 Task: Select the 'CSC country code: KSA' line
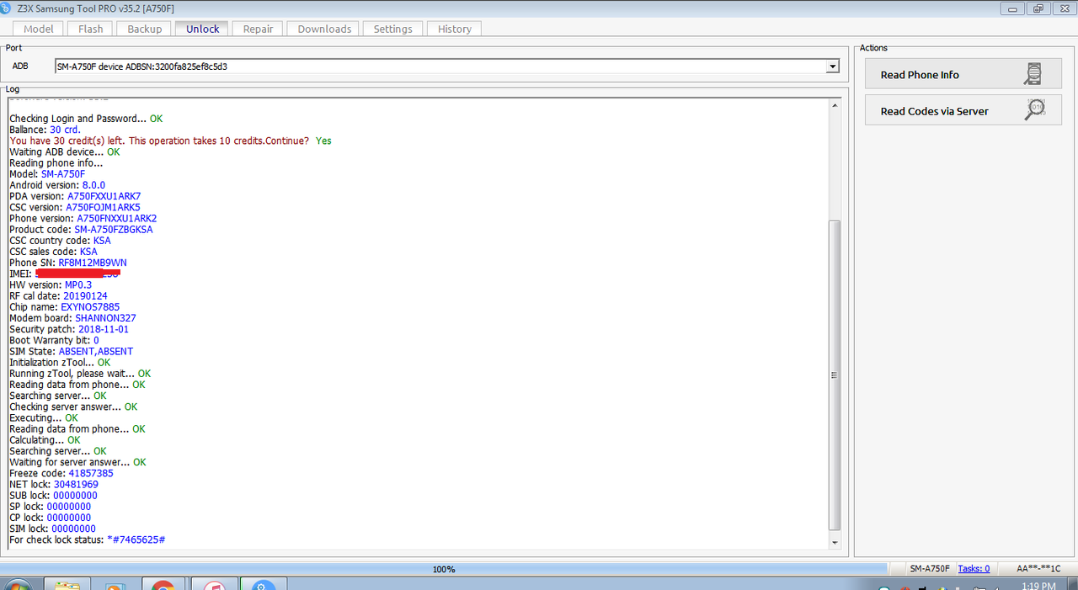pyautogui.click(x=60, y=241)
